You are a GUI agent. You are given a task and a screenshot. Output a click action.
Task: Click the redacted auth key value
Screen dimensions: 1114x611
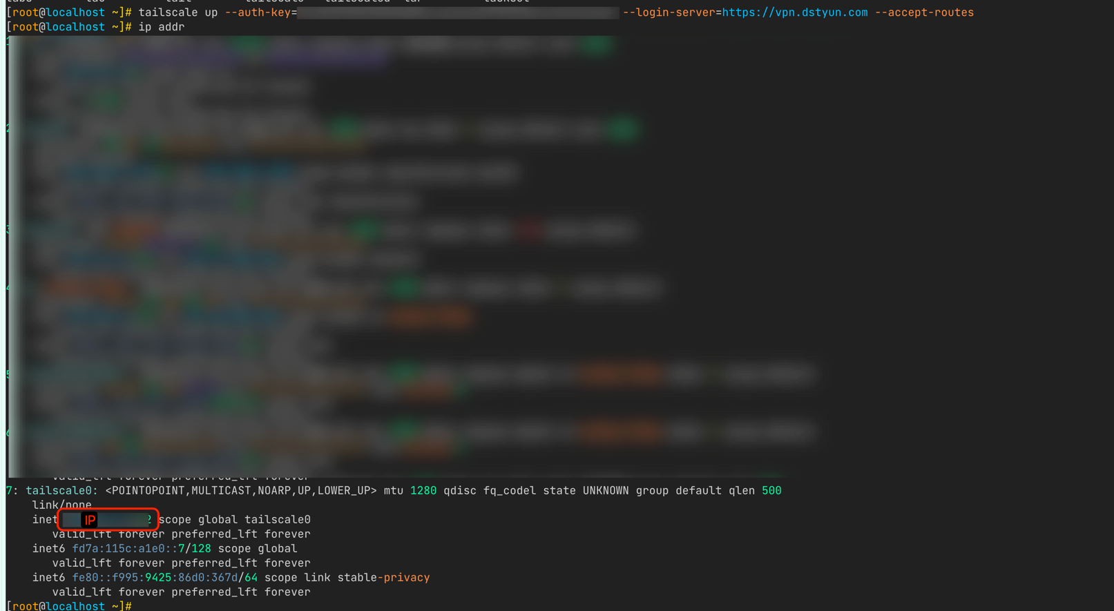point(457,12)
